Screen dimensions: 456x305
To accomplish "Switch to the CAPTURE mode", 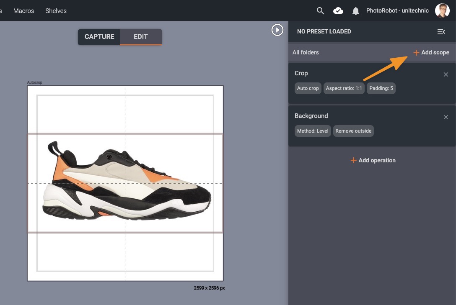I will 99,37.
